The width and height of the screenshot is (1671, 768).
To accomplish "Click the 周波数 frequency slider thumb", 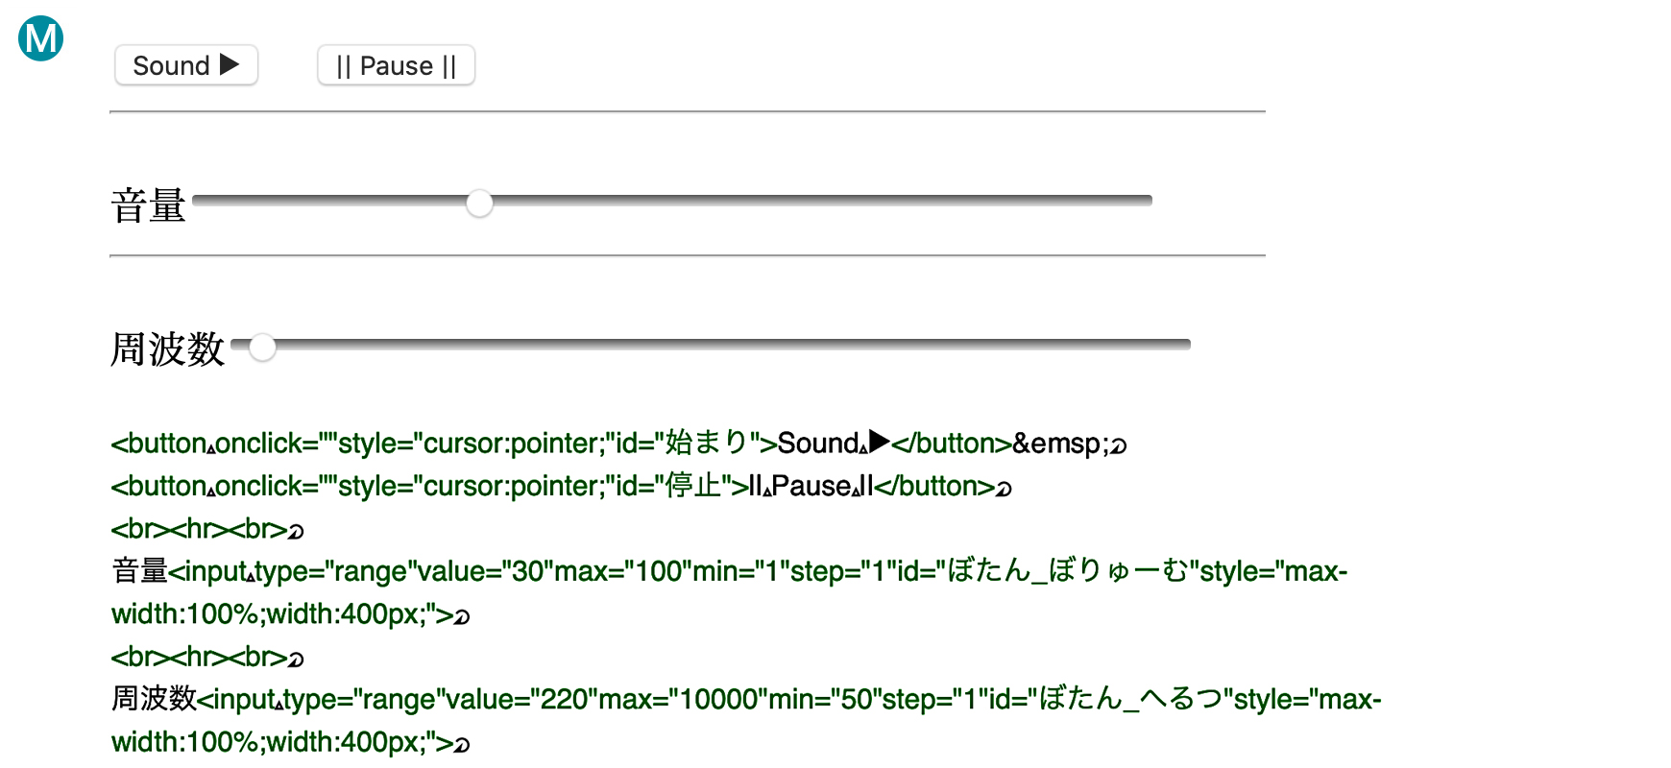I will (x=262, y=348).
